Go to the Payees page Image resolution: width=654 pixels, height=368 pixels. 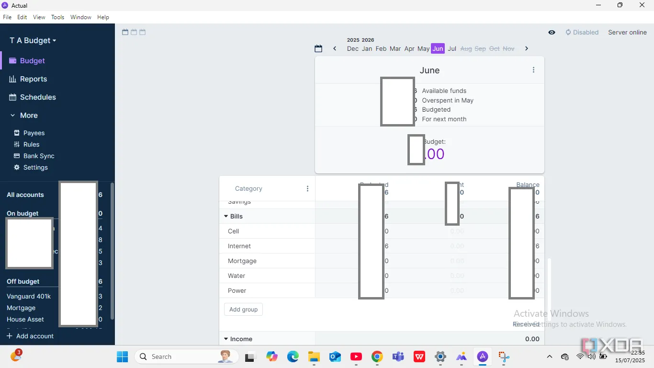click(x=34, y=133)
